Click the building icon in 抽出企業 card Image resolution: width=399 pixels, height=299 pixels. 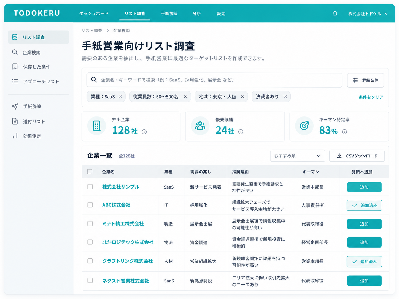tap(97, 126)
